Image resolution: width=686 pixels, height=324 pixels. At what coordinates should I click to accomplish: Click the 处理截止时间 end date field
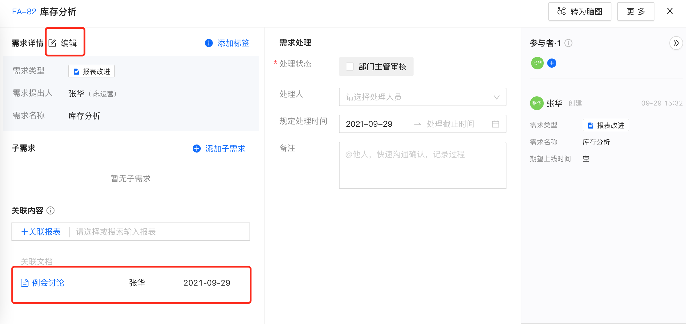(451, 124)
